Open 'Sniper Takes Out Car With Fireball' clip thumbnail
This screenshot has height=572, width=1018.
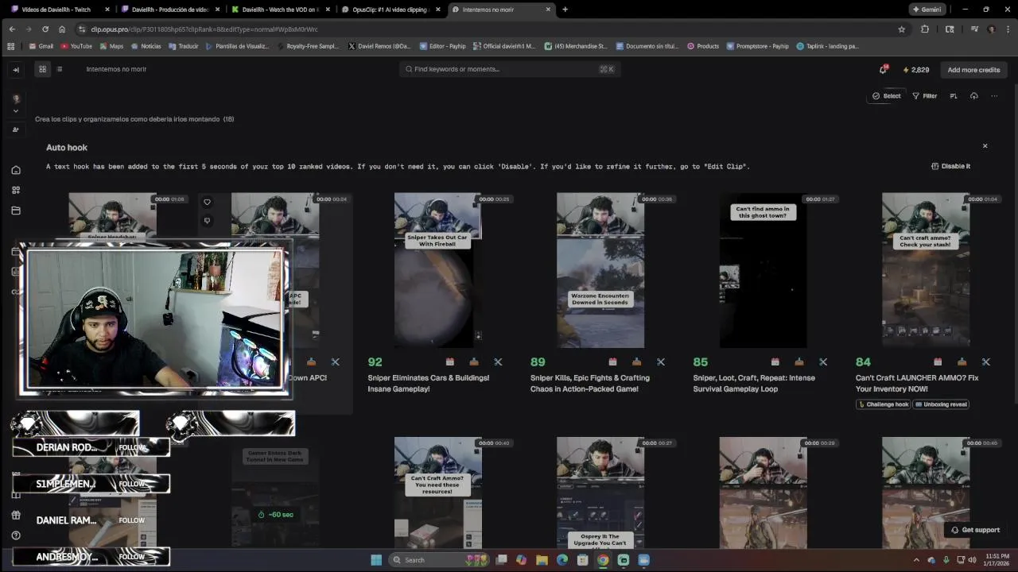pos(437,270)
